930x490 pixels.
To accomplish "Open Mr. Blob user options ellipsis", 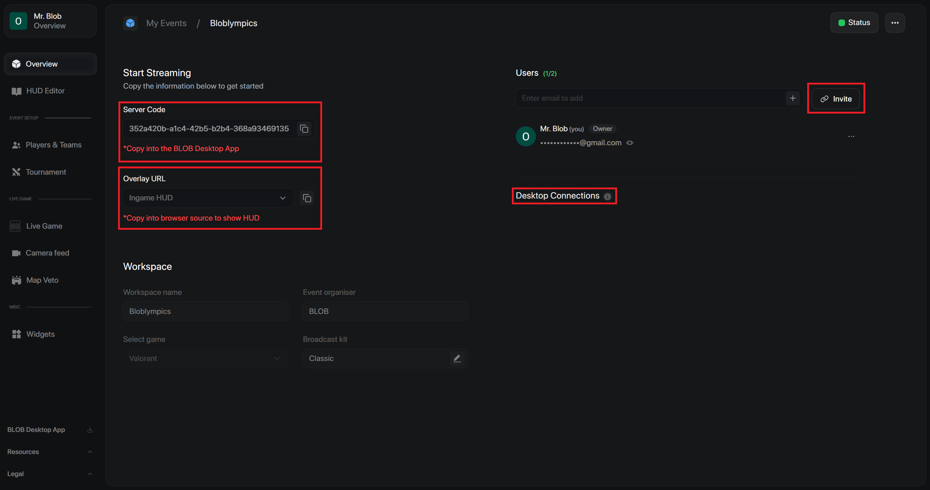I will pos(851,136).
